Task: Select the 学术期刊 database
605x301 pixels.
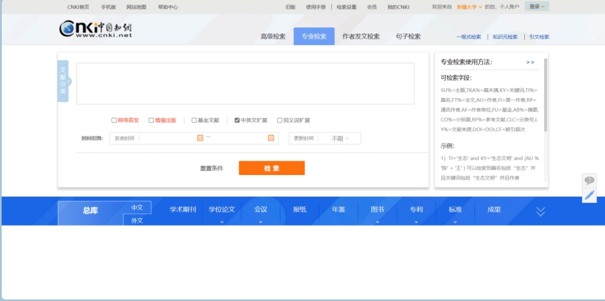Action: point(183,210)
